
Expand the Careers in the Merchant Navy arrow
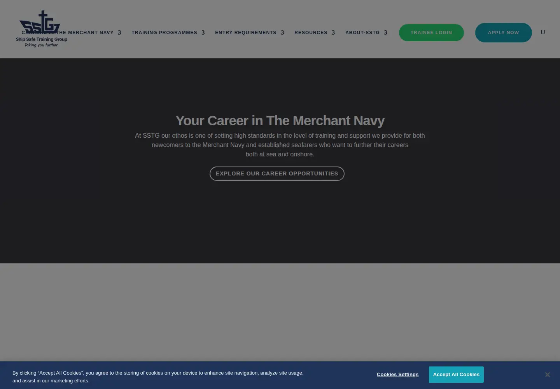[119, 33]
